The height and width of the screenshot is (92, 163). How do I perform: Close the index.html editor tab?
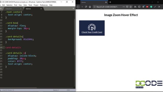21,9
